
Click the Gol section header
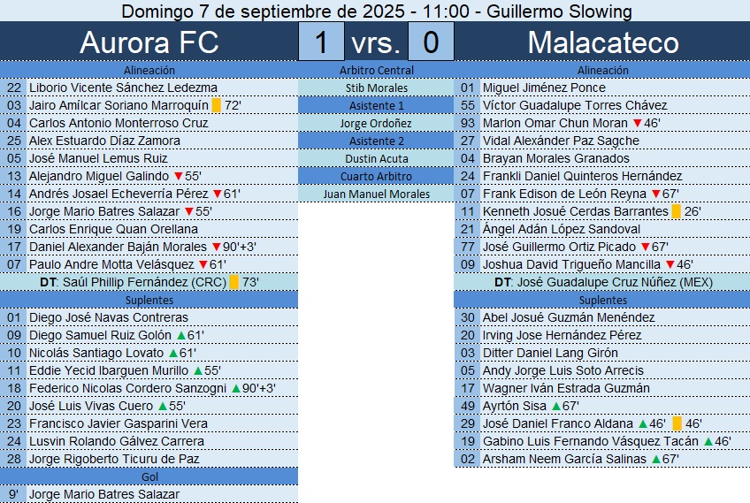pyautogui.click(x=149, y=476)
